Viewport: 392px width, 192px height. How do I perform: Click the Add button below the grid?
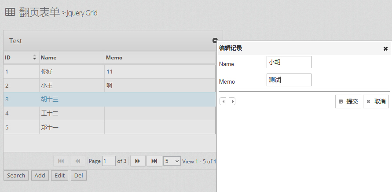40,175
